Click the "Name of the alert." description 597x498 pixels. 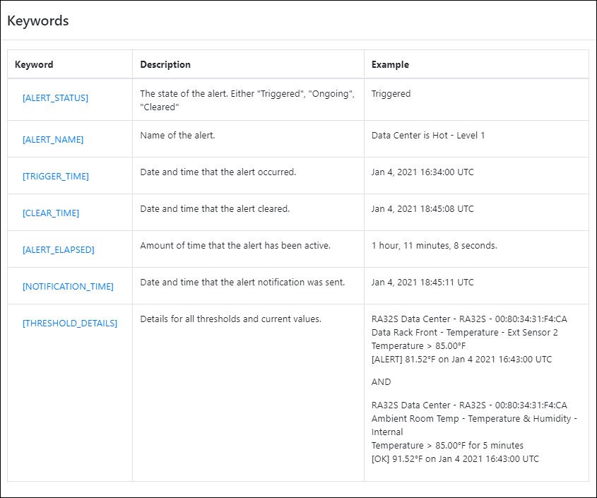[x=177, y=135]
